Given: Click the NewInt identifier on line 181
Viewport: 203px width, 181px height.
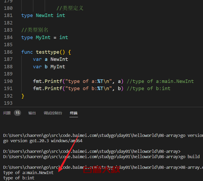Looking at the screenshot, I should [x=44, y=15].
